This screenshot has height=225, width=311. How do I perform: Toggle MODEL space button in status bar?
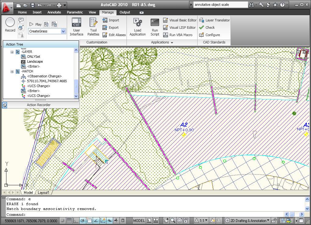tap(139, 220)
